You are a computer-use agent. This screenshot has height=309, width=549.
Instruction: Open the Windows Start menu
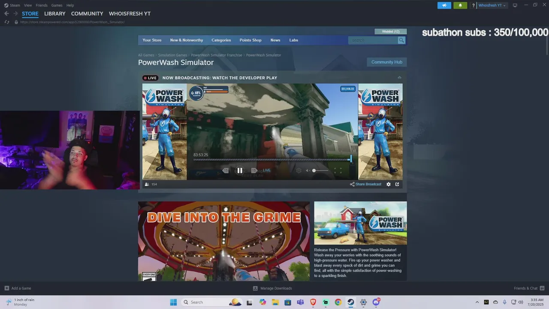click(x=173, y=302)
